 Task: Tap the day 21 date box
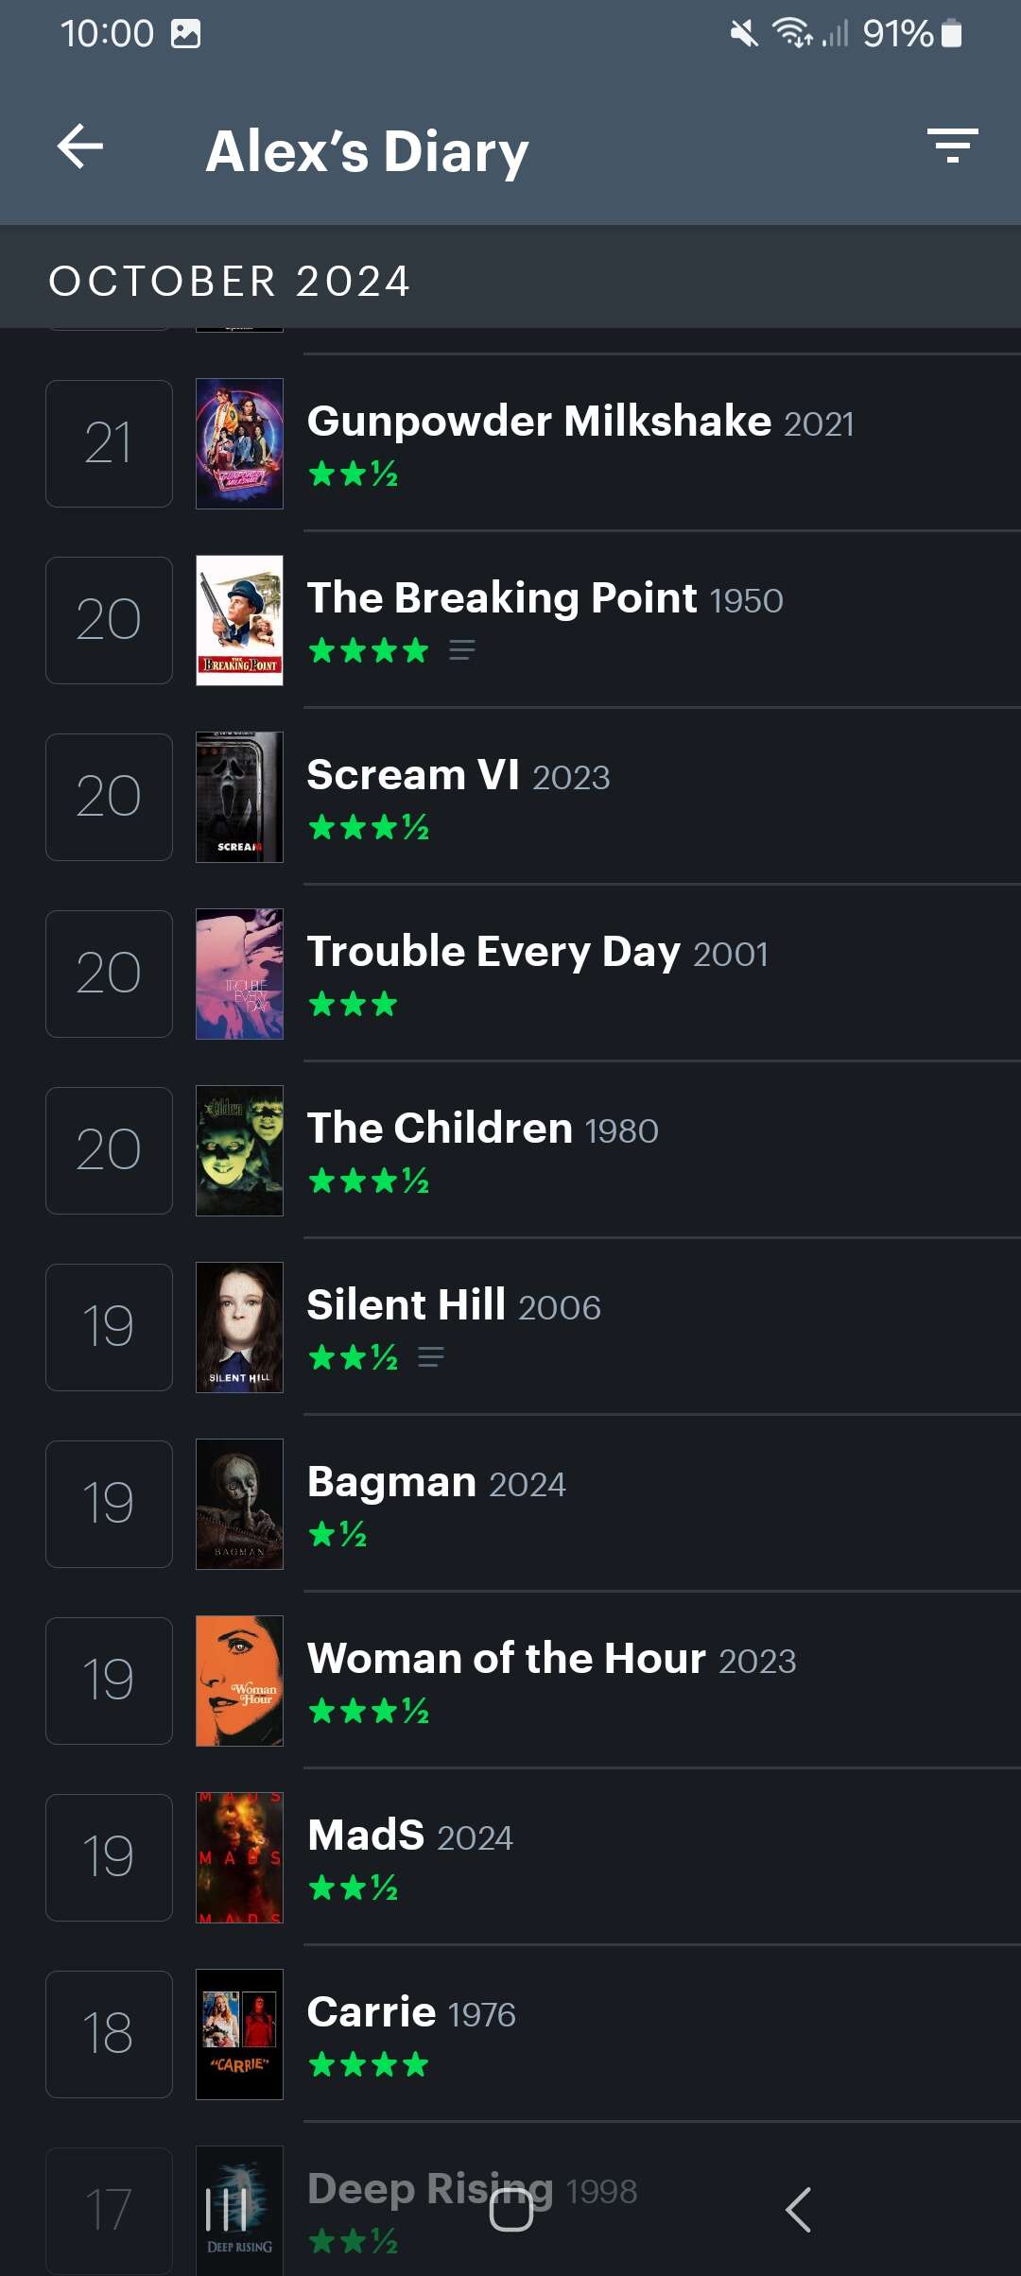109,443
